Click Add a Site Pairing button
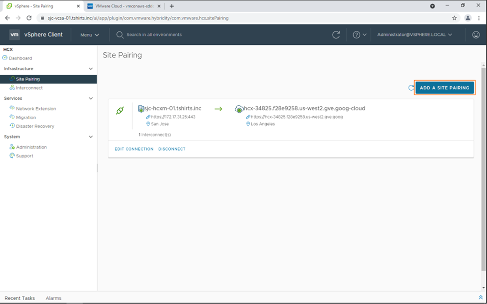This screenshot has height=304, width=487. click(x=444, y=88)
